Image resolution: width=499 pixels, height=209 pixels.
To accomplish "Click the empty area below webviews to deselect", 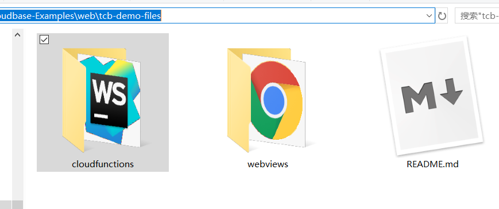I will click(x=268, y=190).
